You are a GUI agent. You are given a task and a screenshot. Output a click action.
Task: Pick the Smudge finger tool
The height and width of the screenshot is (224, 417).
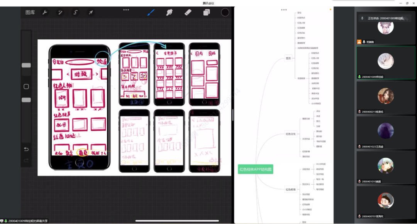point(169,12)
